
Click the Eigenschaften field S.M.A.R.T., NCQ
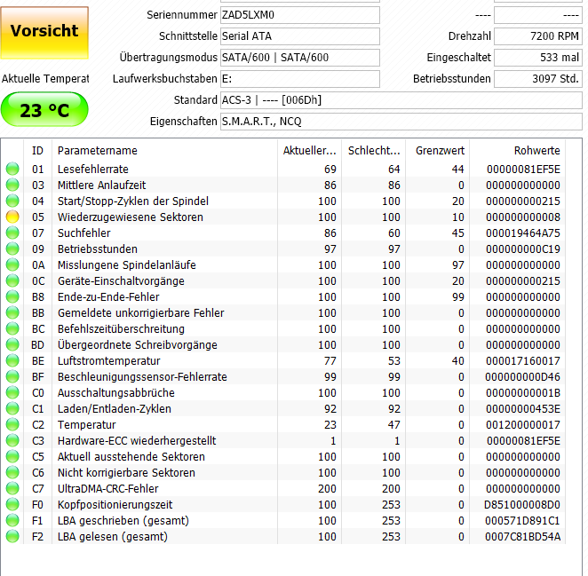[401, 122]
